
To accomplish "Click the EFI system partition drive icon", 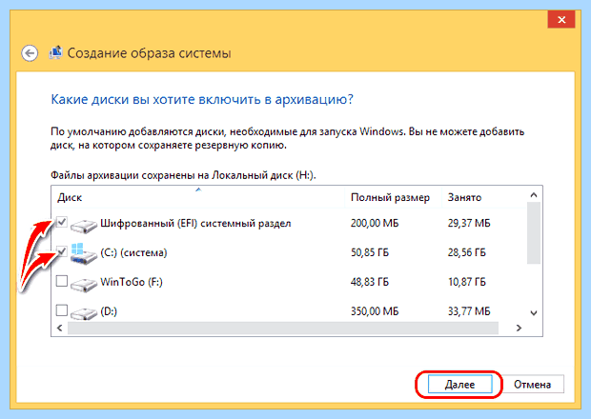I will [x=84, y=226].
